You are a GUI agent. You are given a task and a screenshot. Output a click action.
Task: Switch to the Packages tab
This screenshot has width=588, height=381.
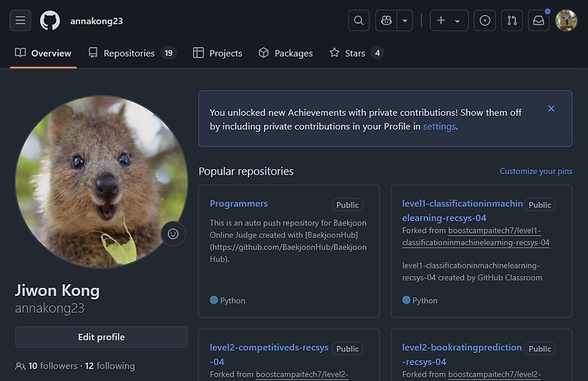pyautogui.click(x=285, y=53)
